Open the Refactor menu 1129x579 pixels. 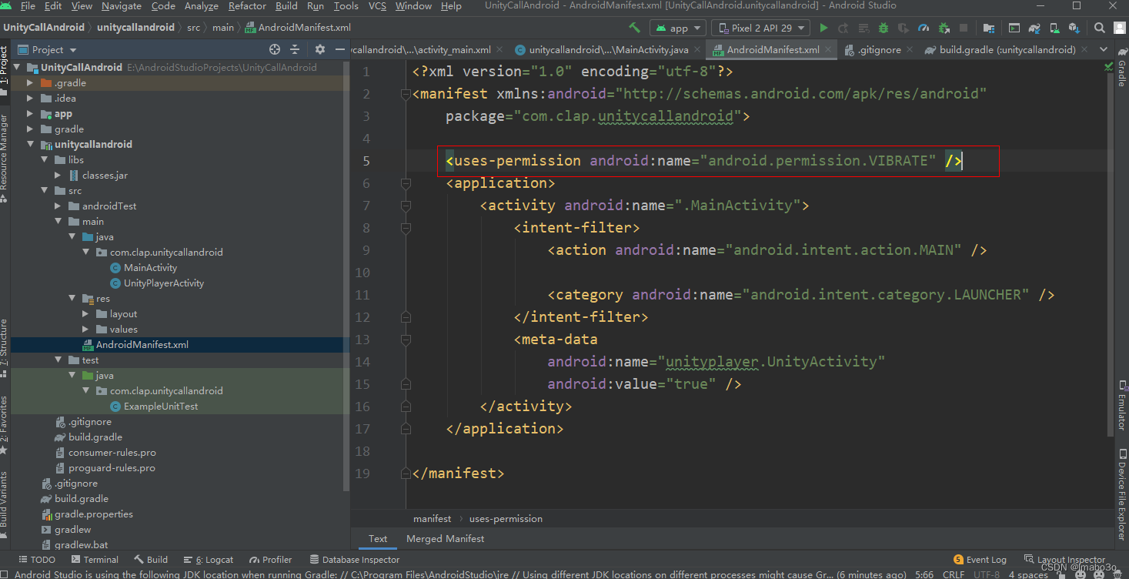247,6
